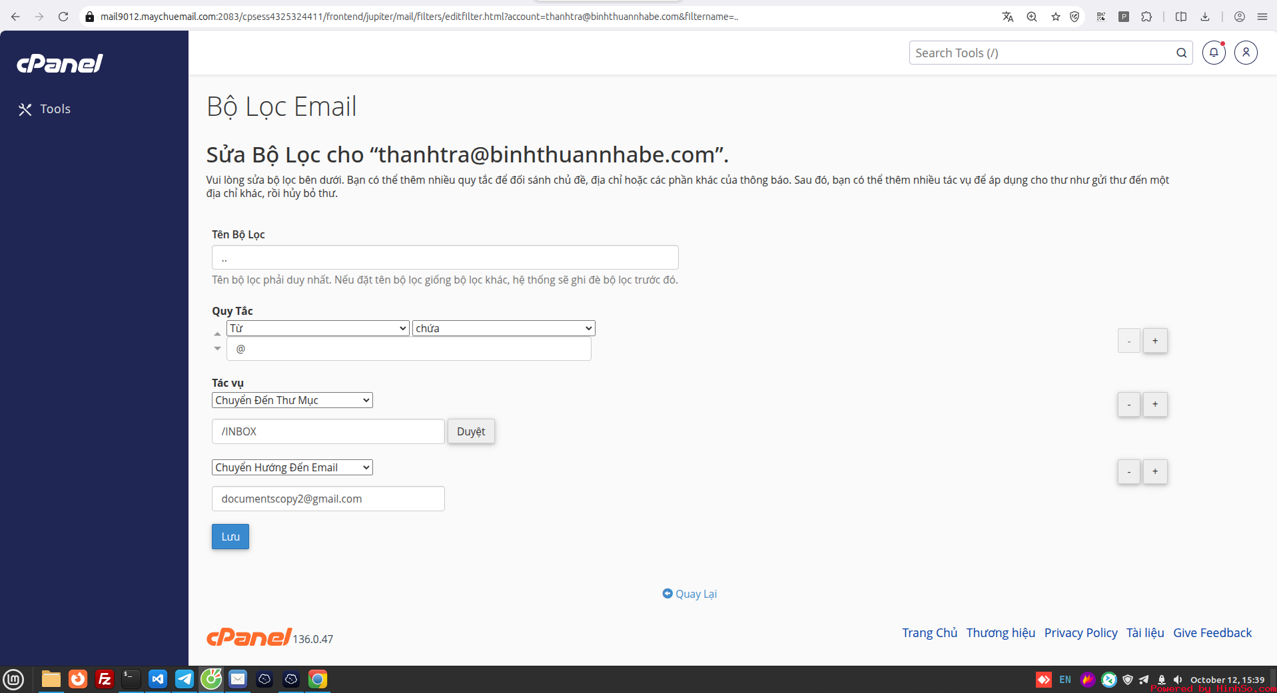The width and height of the screenshot is (1277, 693).
Task: Open the Give Feedback footer link
Action: (1212, 633)
